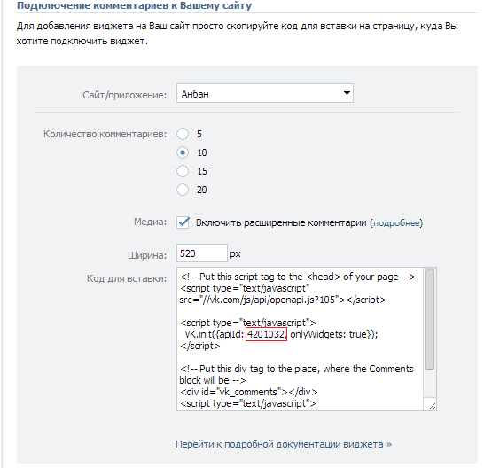Image resolution: width=484 pixels, height=468 pixels.
Task: Open the подробнее link
Action: pyautogui.click(x=396, y=222)
